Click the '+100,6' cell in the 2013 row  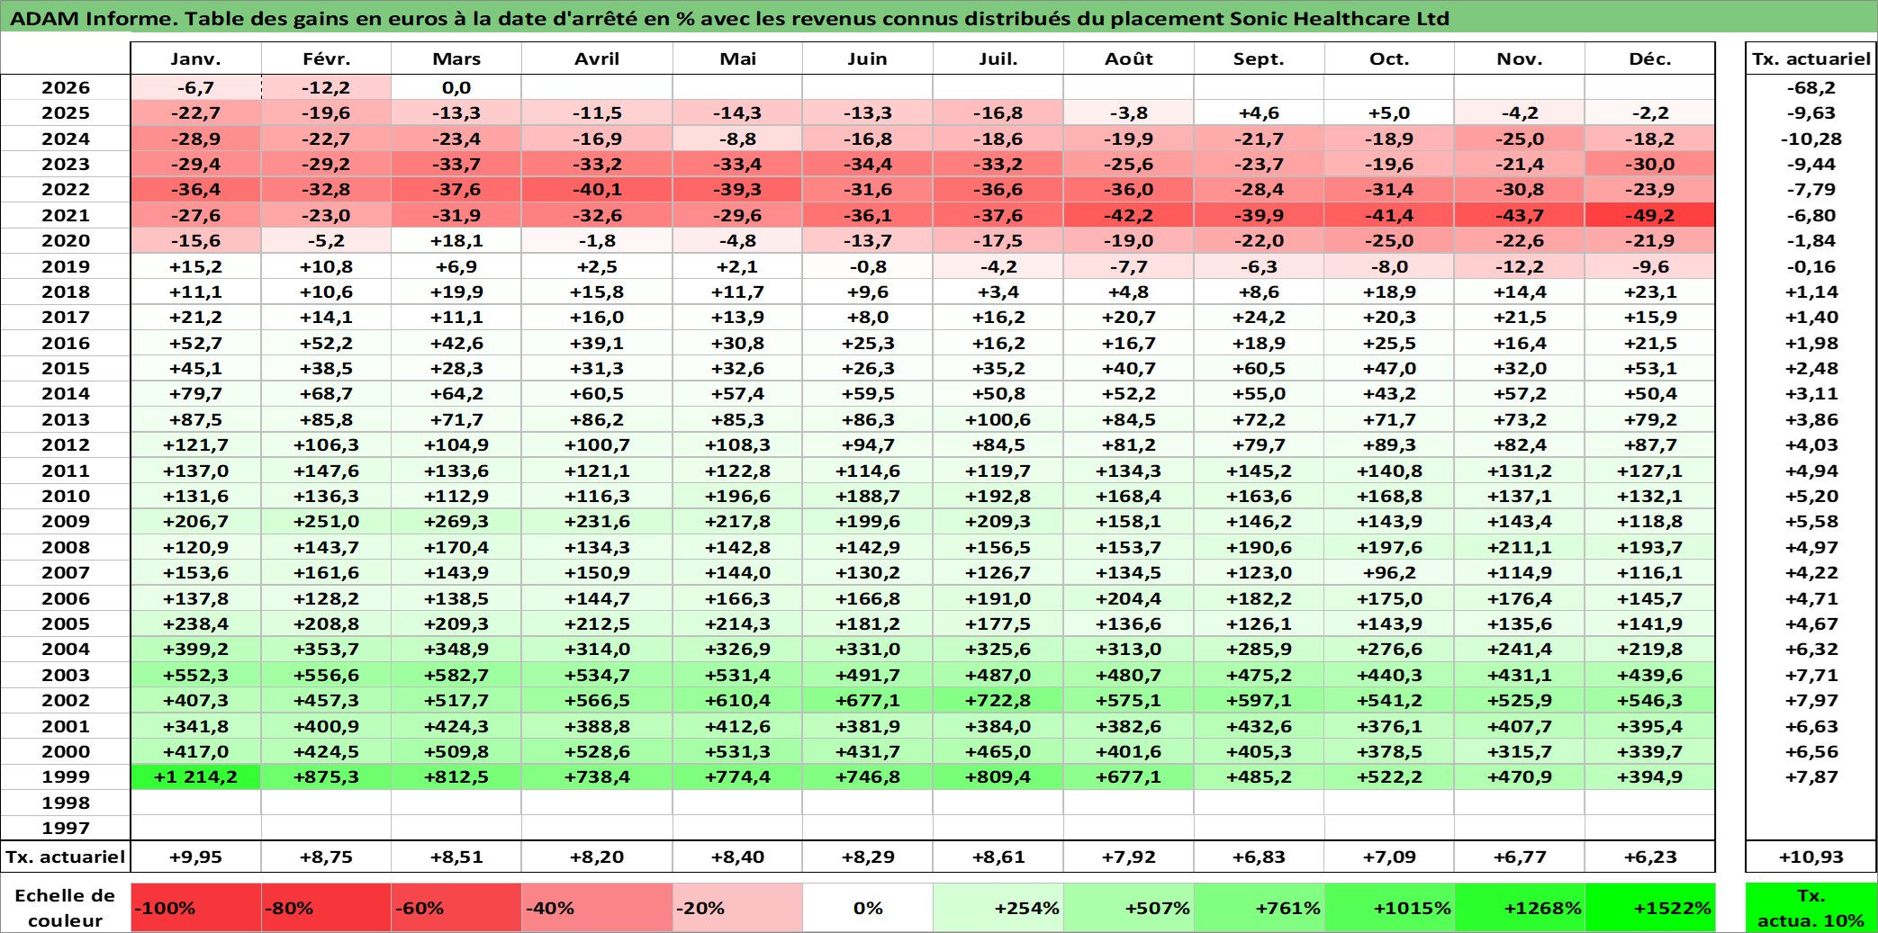pos(998,419)
